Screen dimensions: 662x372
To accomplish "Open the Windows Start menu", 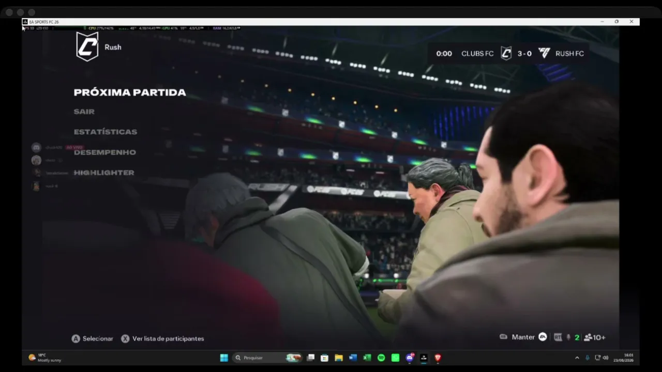I will [224, 358].
